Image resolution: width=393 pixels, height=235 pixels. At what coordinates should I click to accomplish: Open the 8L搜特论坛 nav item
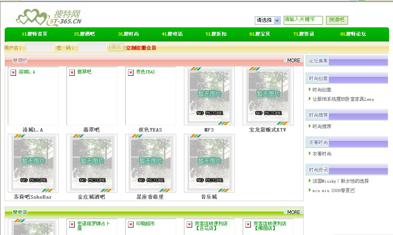click(x=353, y=34)
